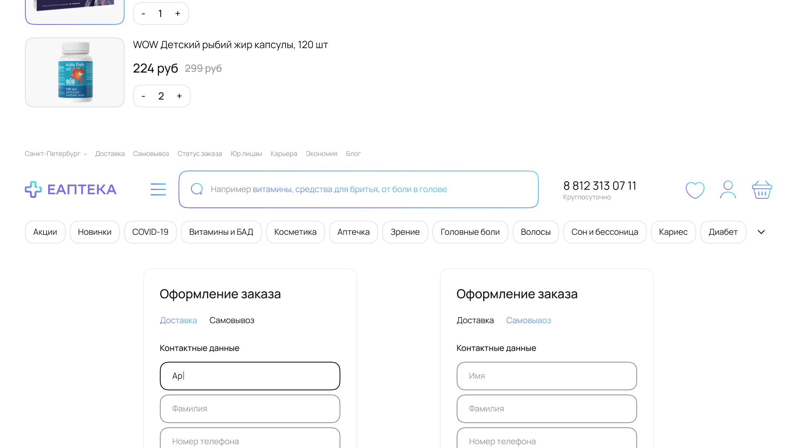Select the Витамины и БАД category
797x448 pixels.
[221, 232]
